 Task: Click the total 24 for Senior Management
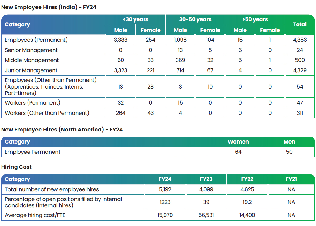click(x=300, y=50)
